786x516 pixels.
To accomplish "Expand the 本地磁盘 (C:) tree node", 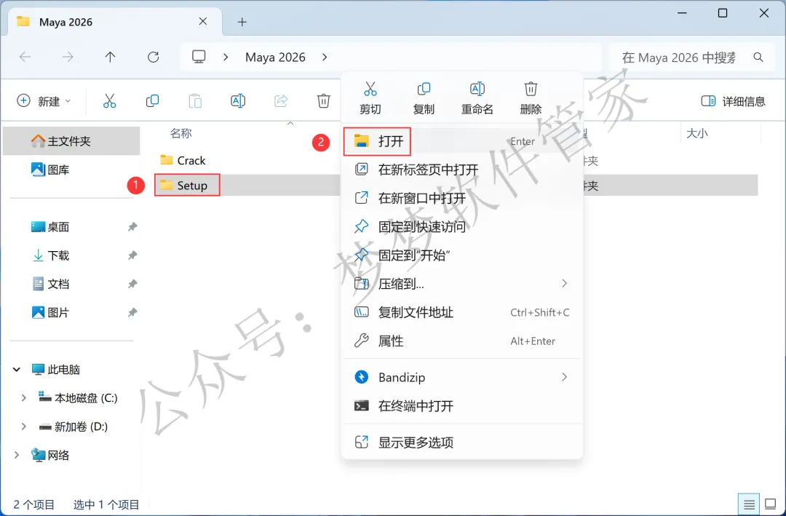I will click(23, 397).
